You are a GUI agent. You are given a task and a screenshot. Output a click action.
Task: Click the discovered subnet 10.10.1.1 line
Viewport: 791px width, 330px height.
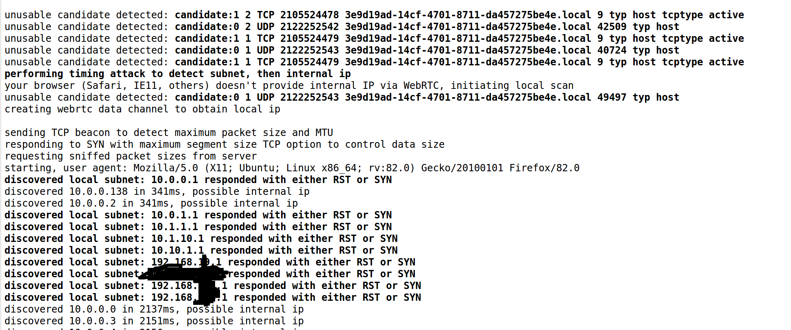pos(201,250)
